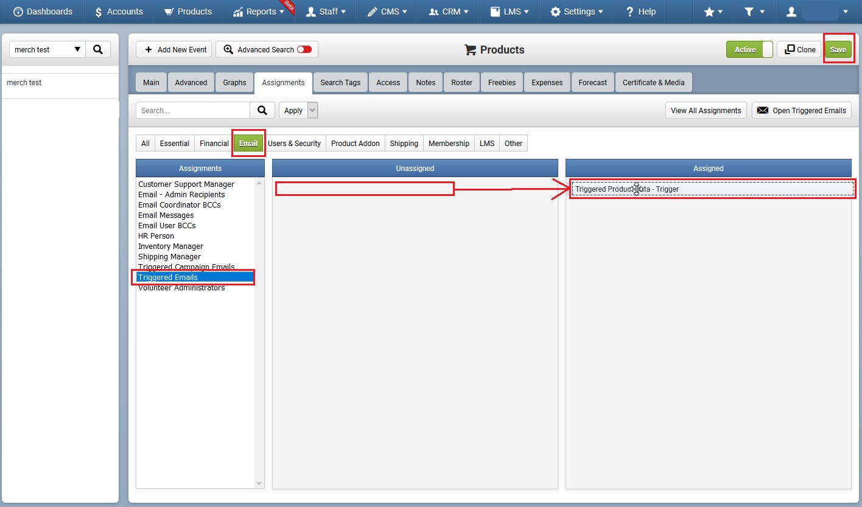The width and height of the screenshot is (862, 507).
Task: Select the LMS category filter
Action: 487,144
